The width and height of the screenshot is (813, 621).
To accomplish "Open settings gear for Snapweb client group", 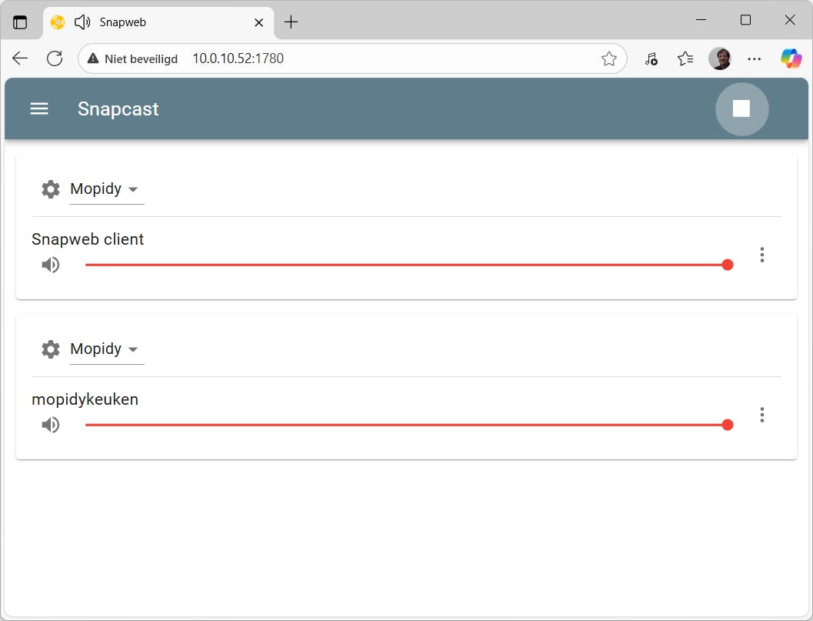I will click(51, 189).
